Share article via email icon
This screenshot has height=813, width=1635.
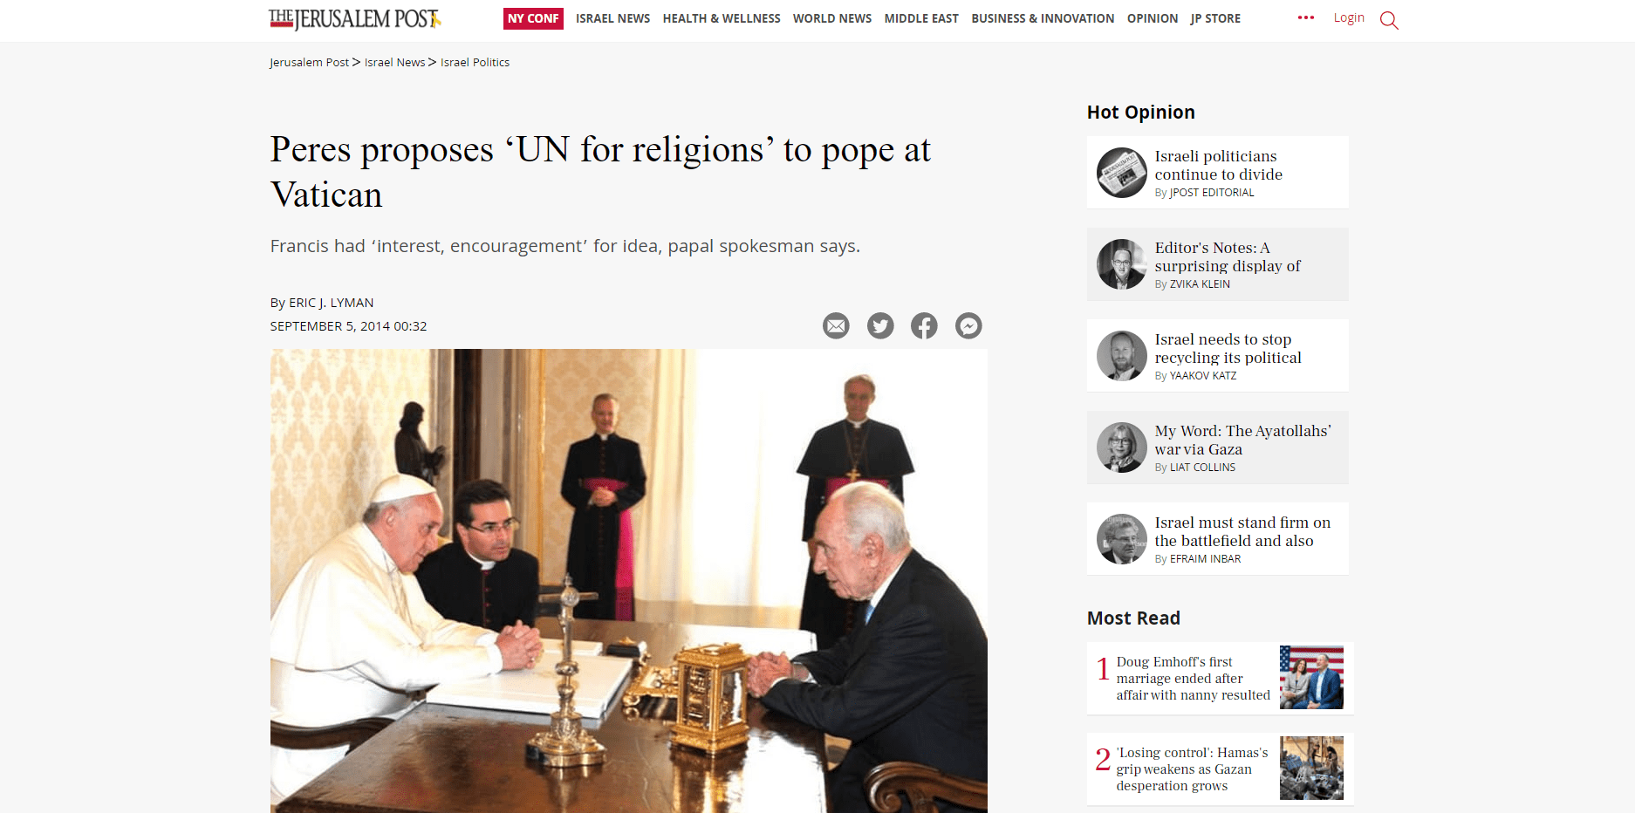pos(836,326)
